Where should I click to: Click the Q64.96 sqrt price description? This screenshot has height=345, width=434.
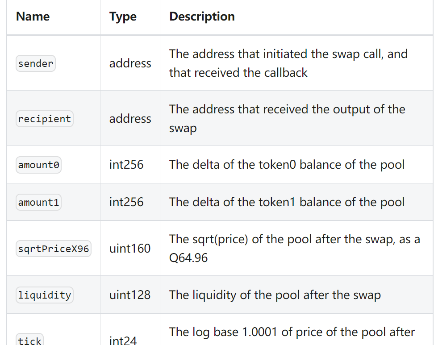click(x=294, y=249)
